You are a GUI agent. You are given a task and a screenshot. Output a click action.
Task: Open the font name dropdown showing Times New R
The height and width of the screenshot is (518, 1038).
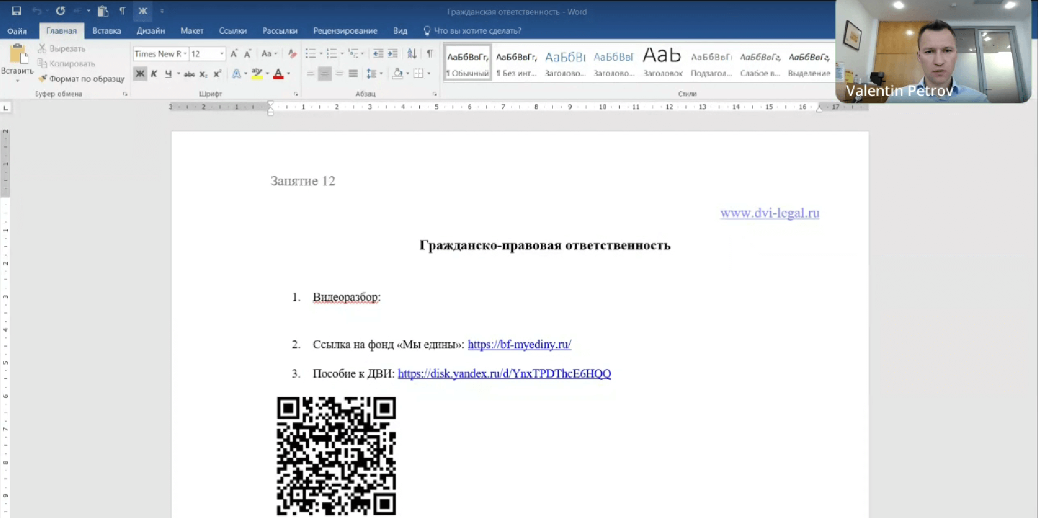tap(186, 53)
